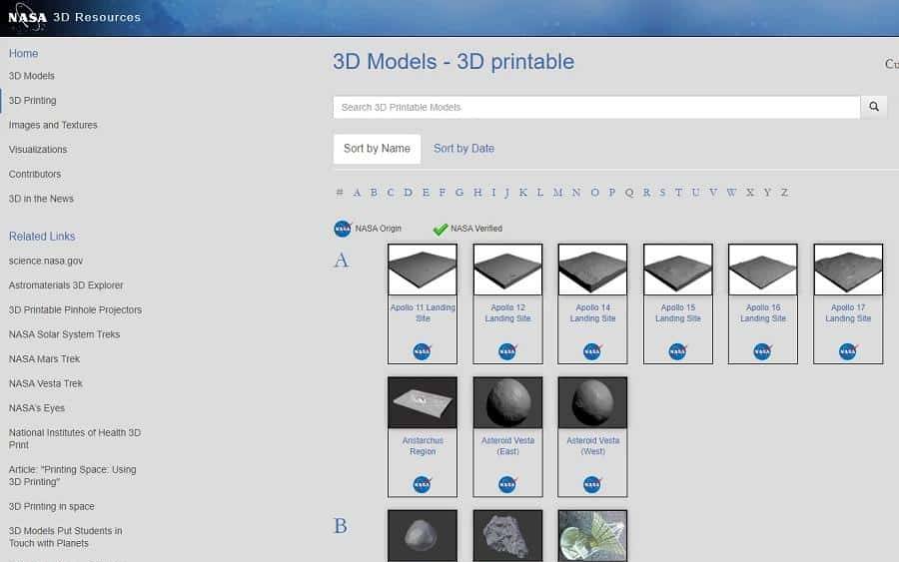Screen dimensions: 899x562
Task: Open Aristarchus Region thumbnail image
Action: coord(423,402)
